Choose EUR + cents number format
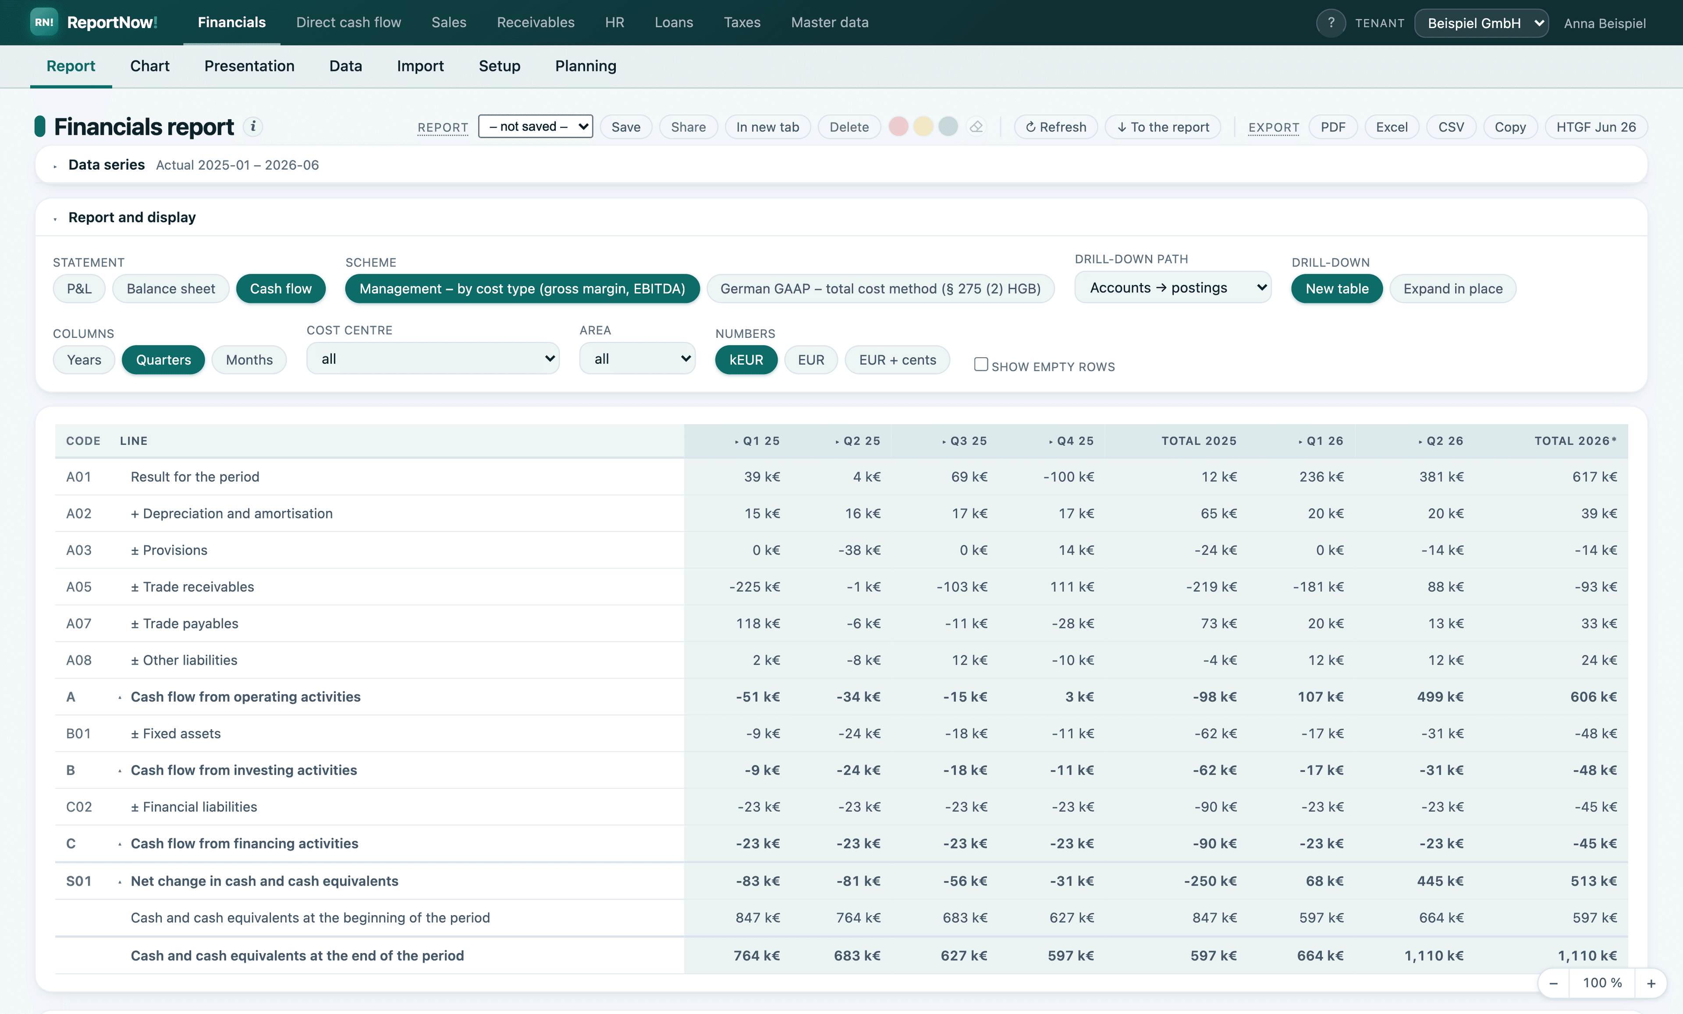The width and height of the screenshot is (1683, 1014). click(x=897, y=360)
